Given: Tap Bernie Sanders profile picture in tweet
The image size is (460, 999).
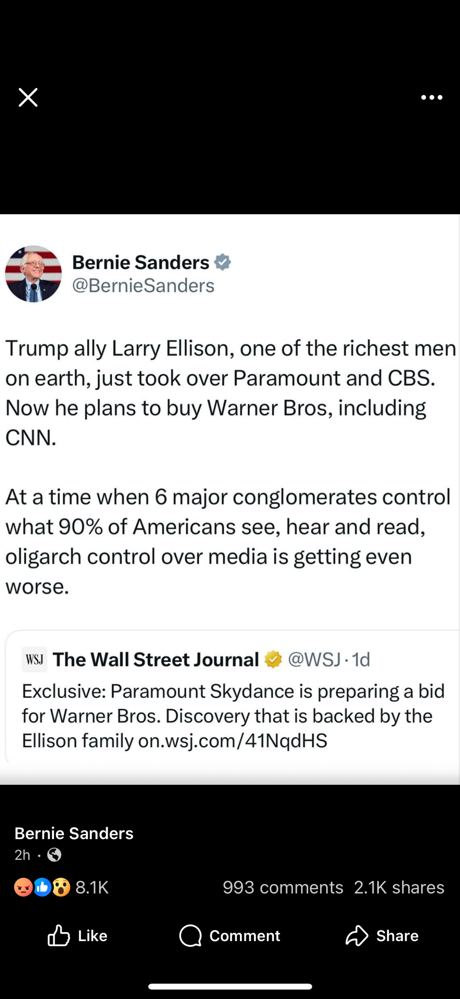Looking at the screenshot, I should point(33,274).
